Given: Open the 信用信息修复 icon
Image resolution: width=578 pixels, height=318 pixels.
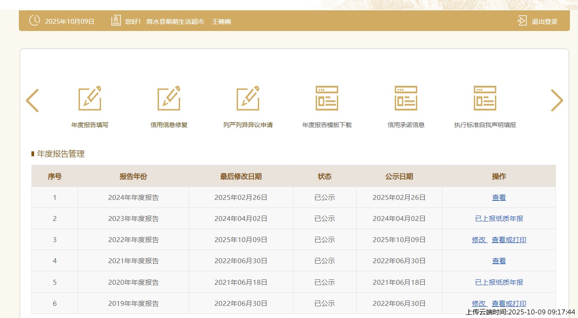Looking at the screenshot, I should click(x=169, y=98).
